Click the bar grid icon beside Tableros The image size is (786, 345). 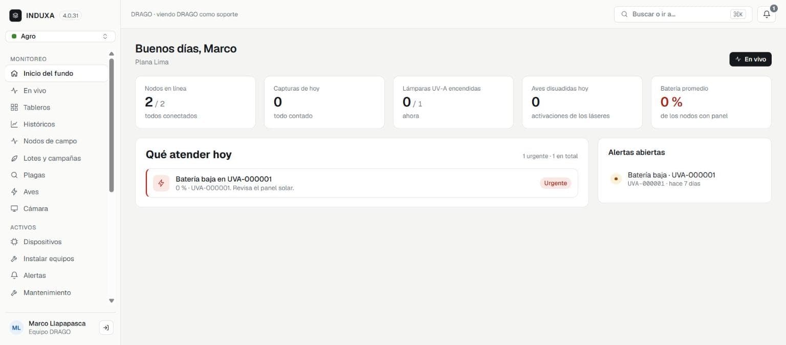point(14,107)
